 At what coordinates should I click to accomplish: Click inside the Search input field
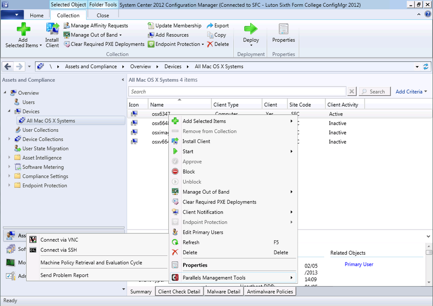[237, 92]
